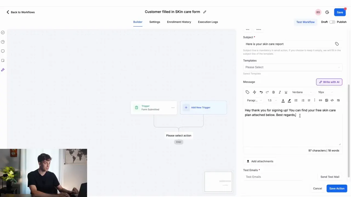Image resolution: width=351 pixels, height=197 pixels.
Task: Click the tag icon in message toolbar
Action: click(x=247, y=92)
